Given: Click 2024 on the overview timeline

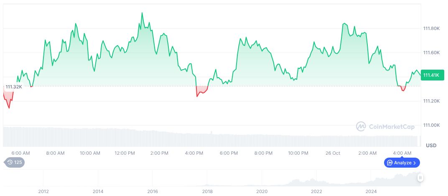Looking at the screenshot, I should point(371,191).
